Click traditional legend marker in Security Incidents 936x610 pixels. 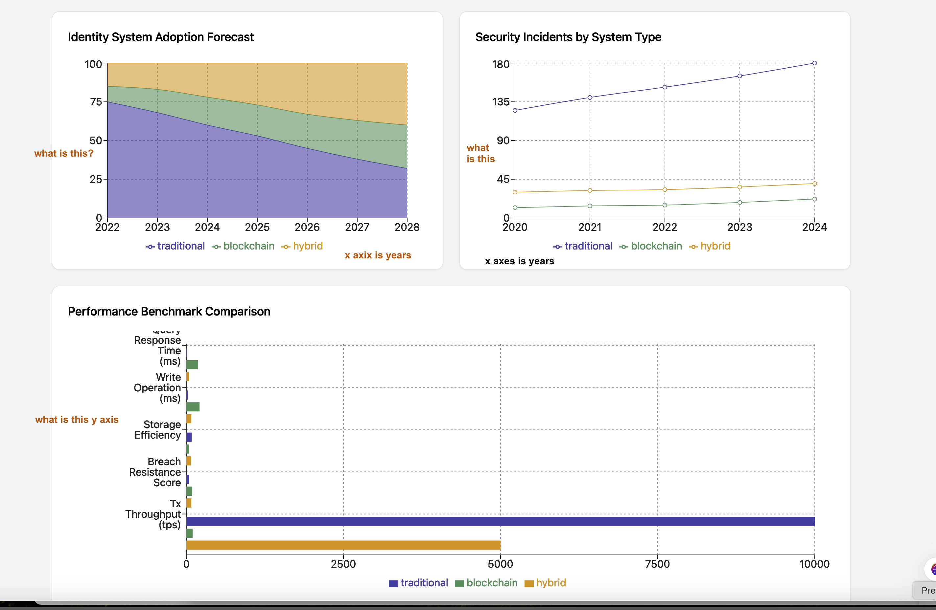(557, 247)
